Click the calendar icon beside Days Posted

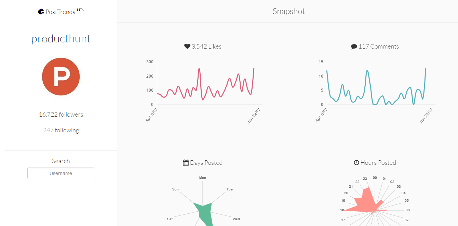pos(185,162)
